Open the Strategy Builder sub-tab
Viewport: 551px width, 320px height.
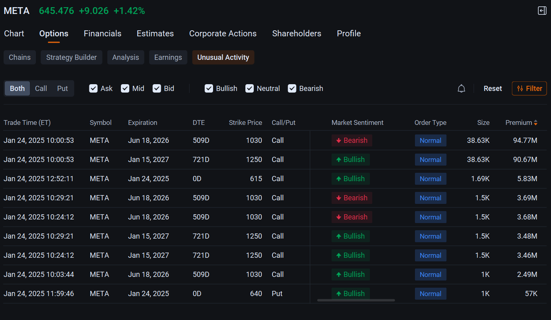[71, 57]
